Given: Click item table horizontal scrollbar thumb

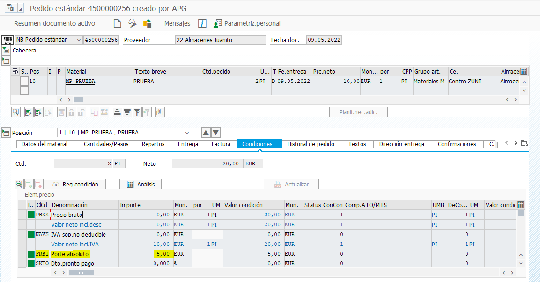Looking at the screenshot, I should point(79,100).
